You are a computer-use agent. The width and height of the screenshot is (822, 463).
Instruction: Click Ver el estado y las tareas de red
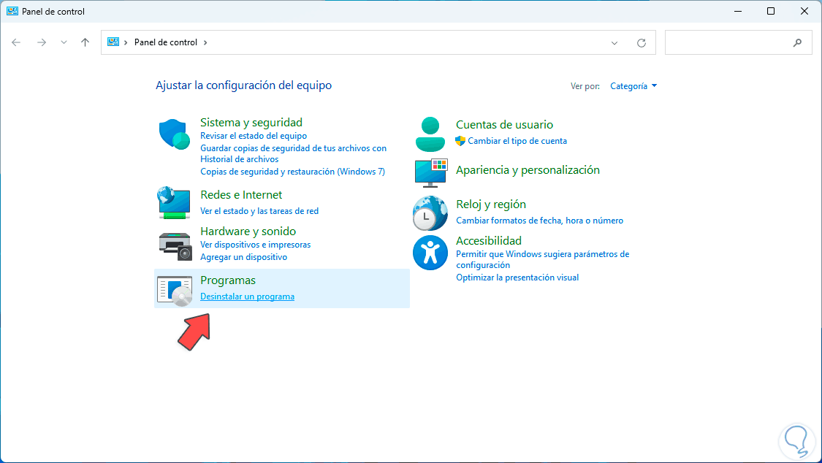[x=259, y=211]
